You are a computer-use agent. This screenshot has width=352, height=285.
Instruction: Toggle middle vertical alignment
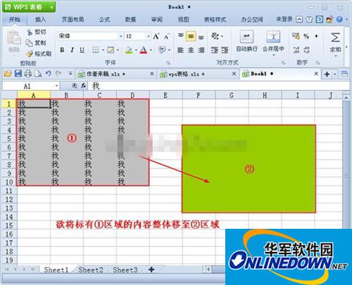191,37
